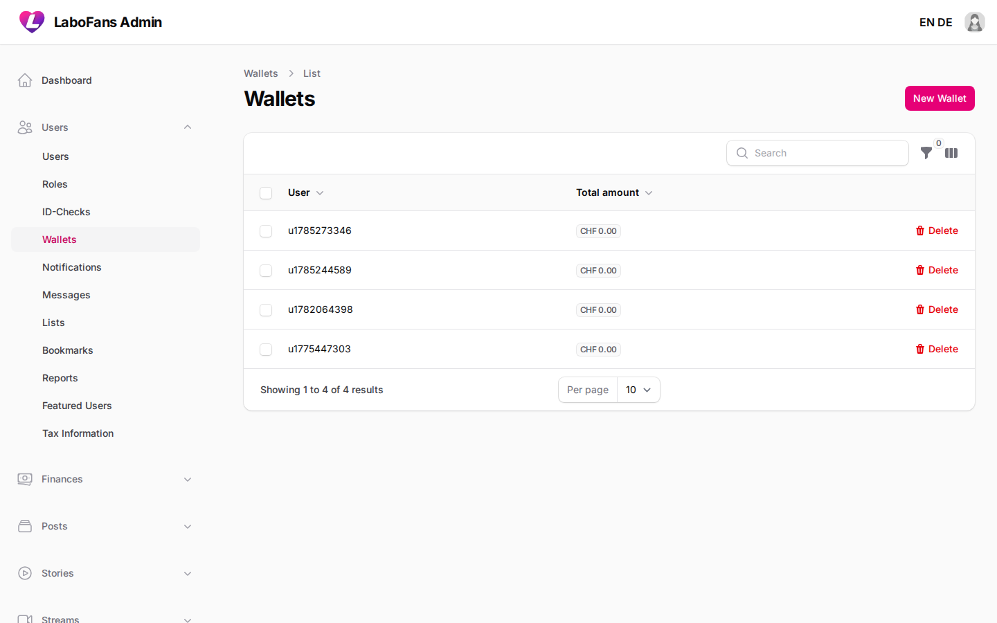Select Wallets in the sidebar
The height and width of the screenshot is (623, 997).
tap(105, 240)
